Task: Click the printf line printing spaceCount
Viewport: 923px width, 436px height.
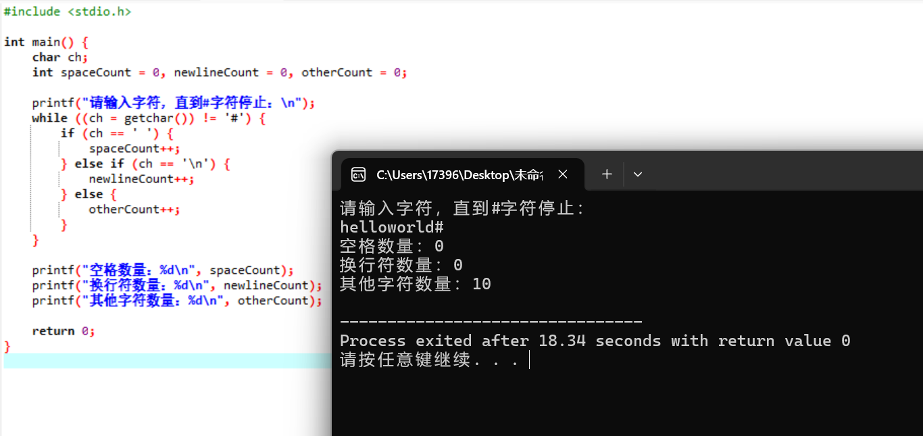Action: (163, 270)
